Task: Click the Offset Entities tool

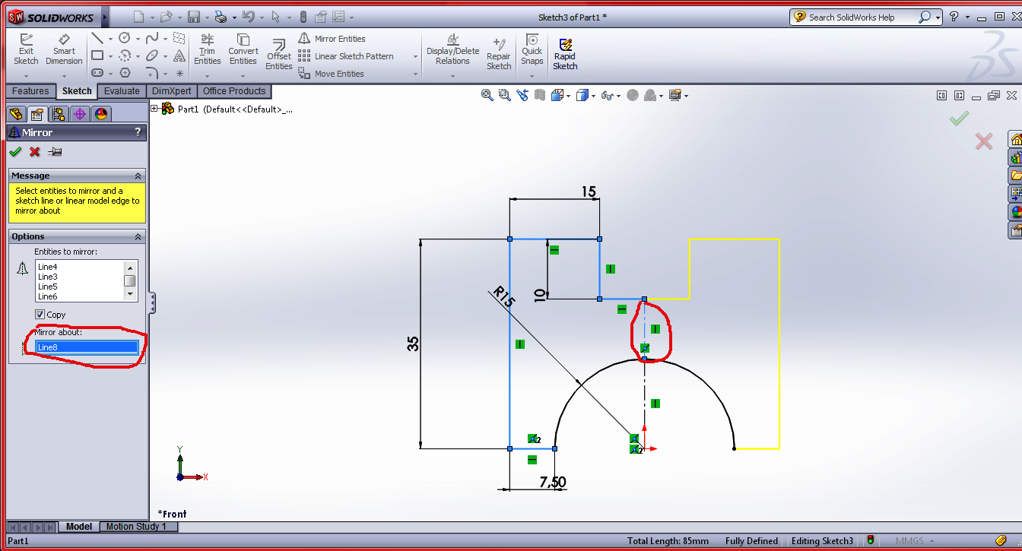Action: (x=279, y=55)
